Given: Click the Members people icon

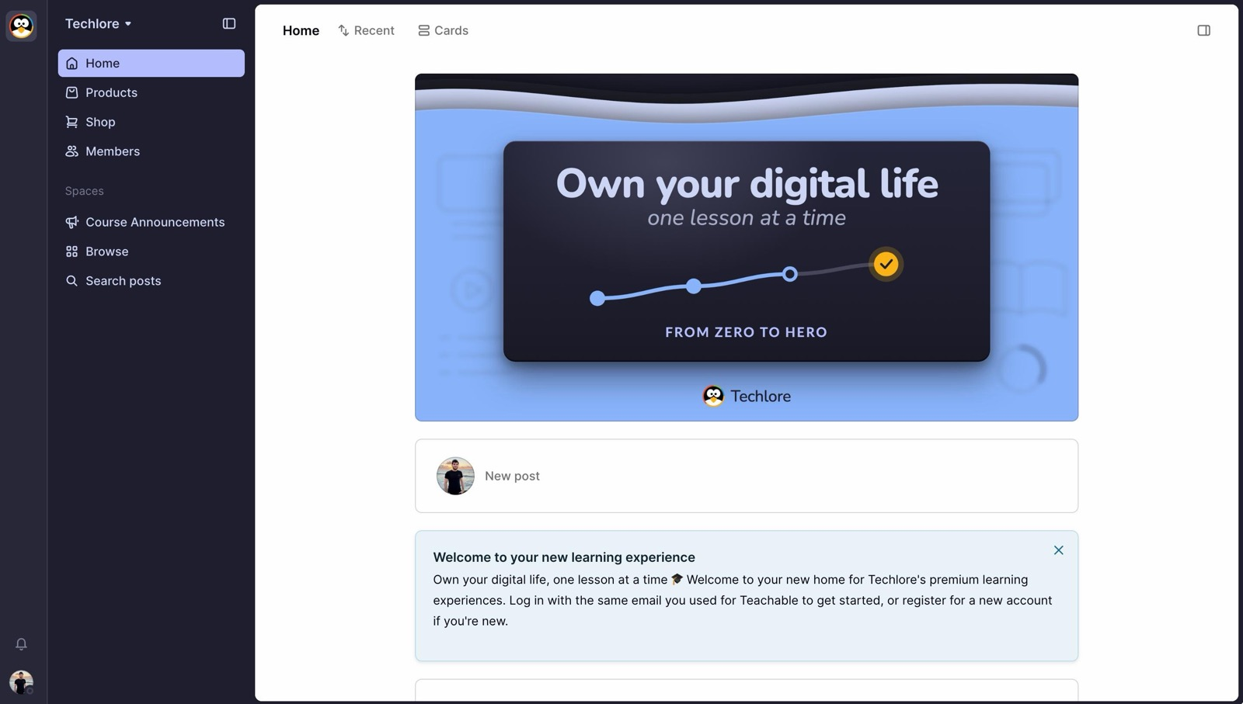Looking at the screenshot, I should pos(72,152).
